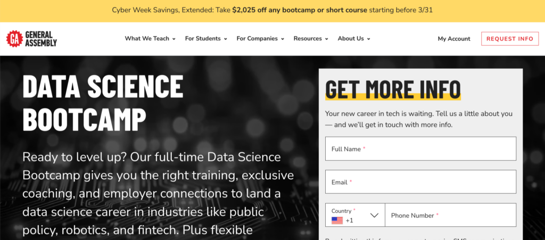Click the General Assembly gear logo icon
Image resolution: width=545 pixels, height=240 pixels.
tap(14, 39)
